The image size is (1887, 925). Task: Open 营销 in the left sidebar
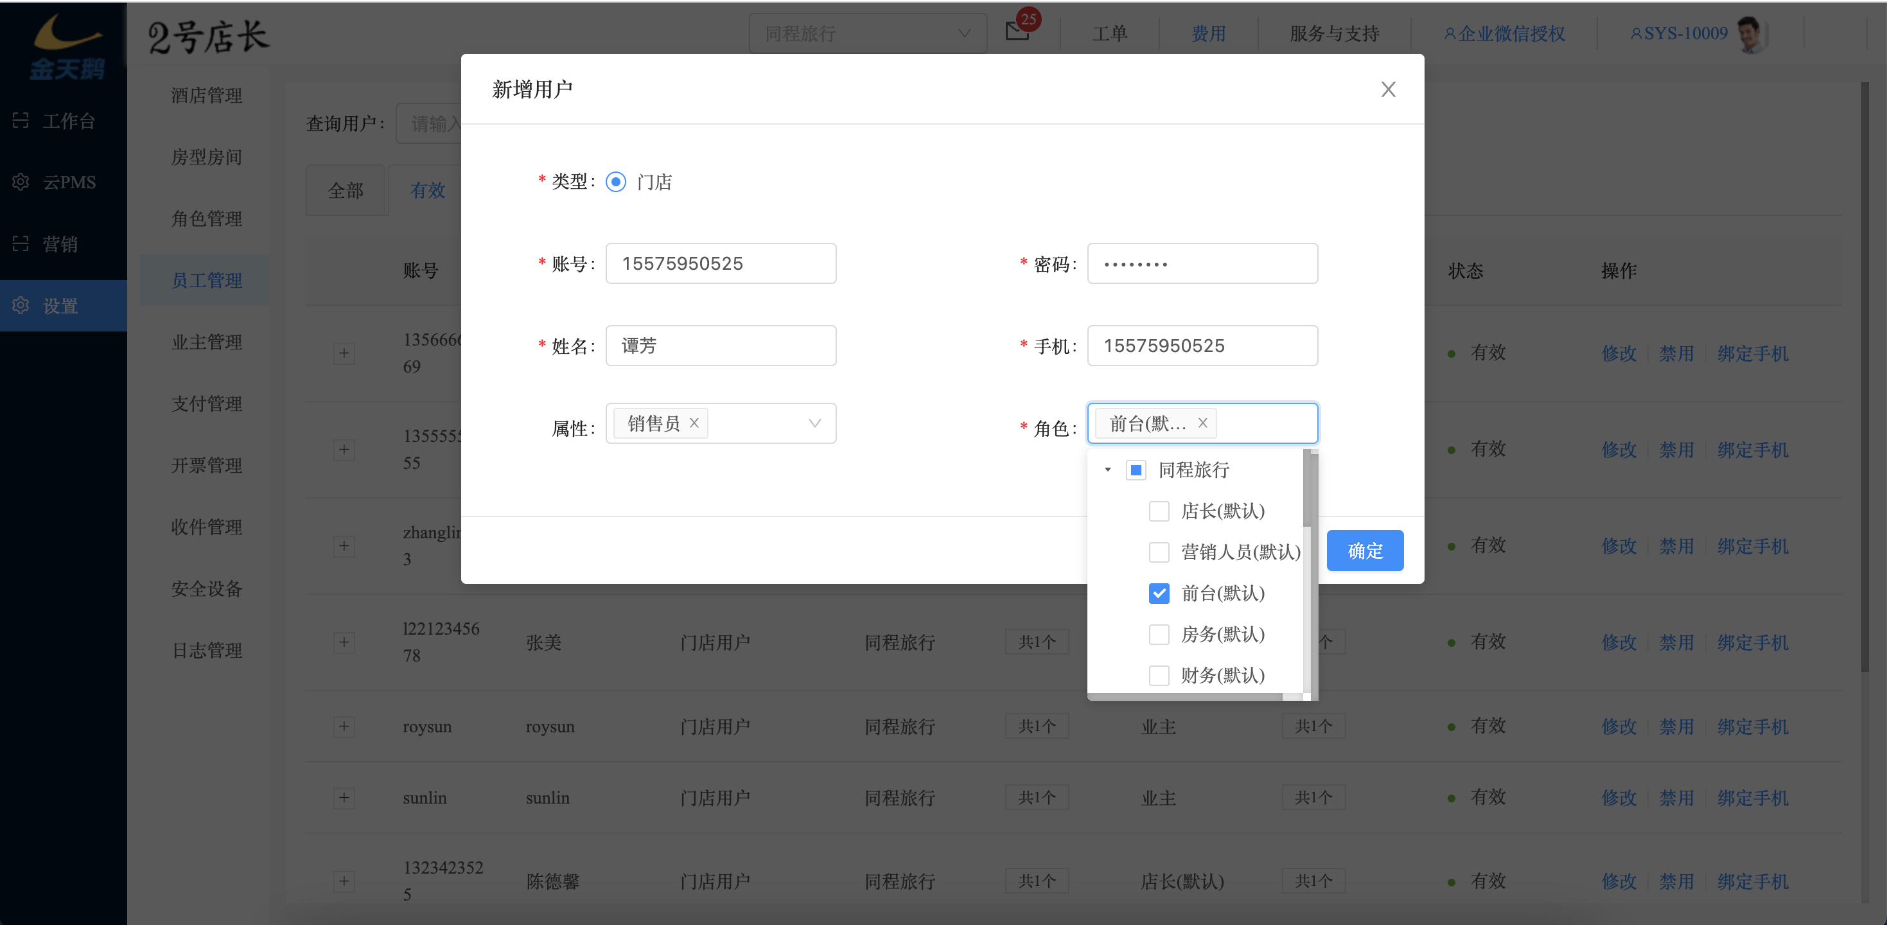(x=64, y=244)
